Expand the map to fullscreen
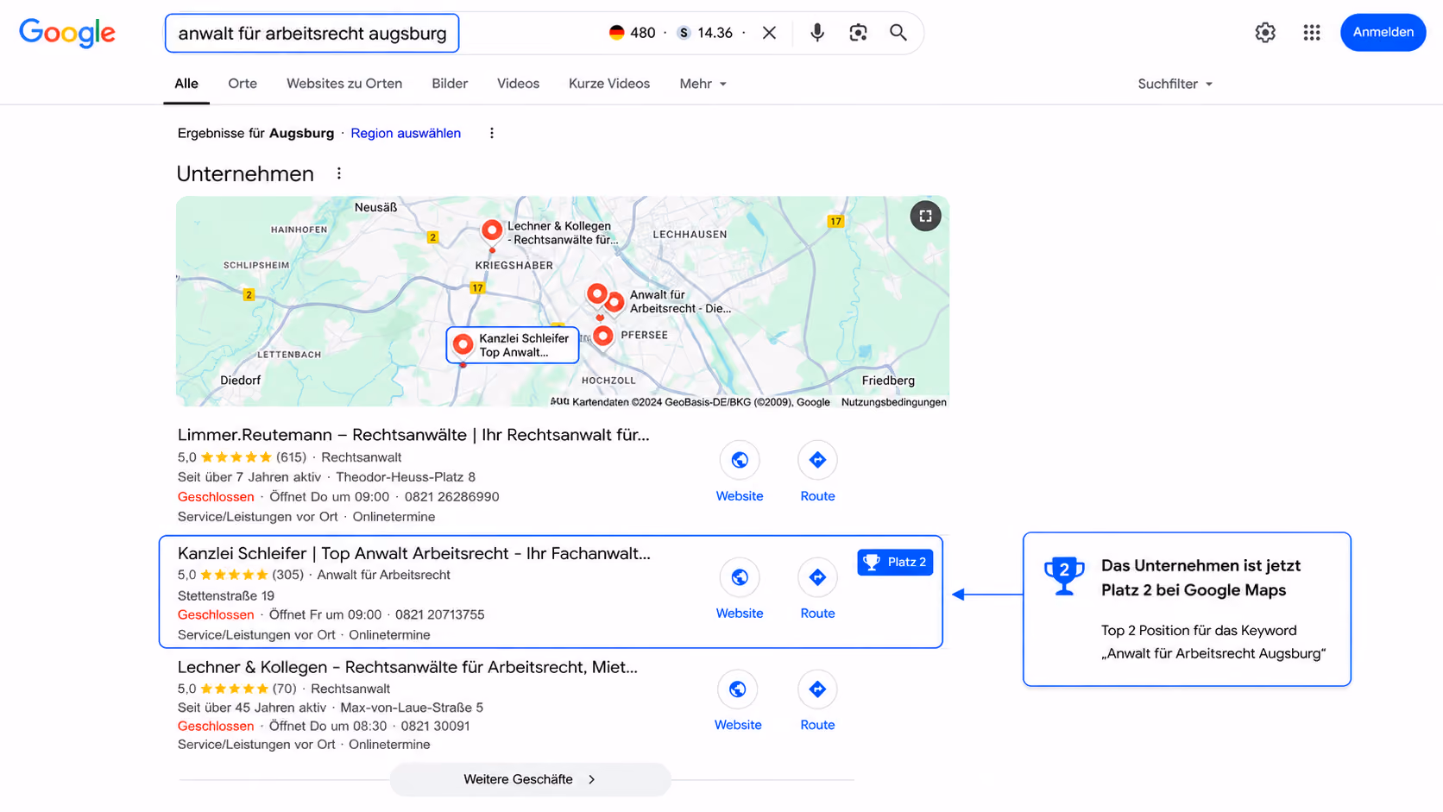This screenshot has height=812, width=1443. 925,216
